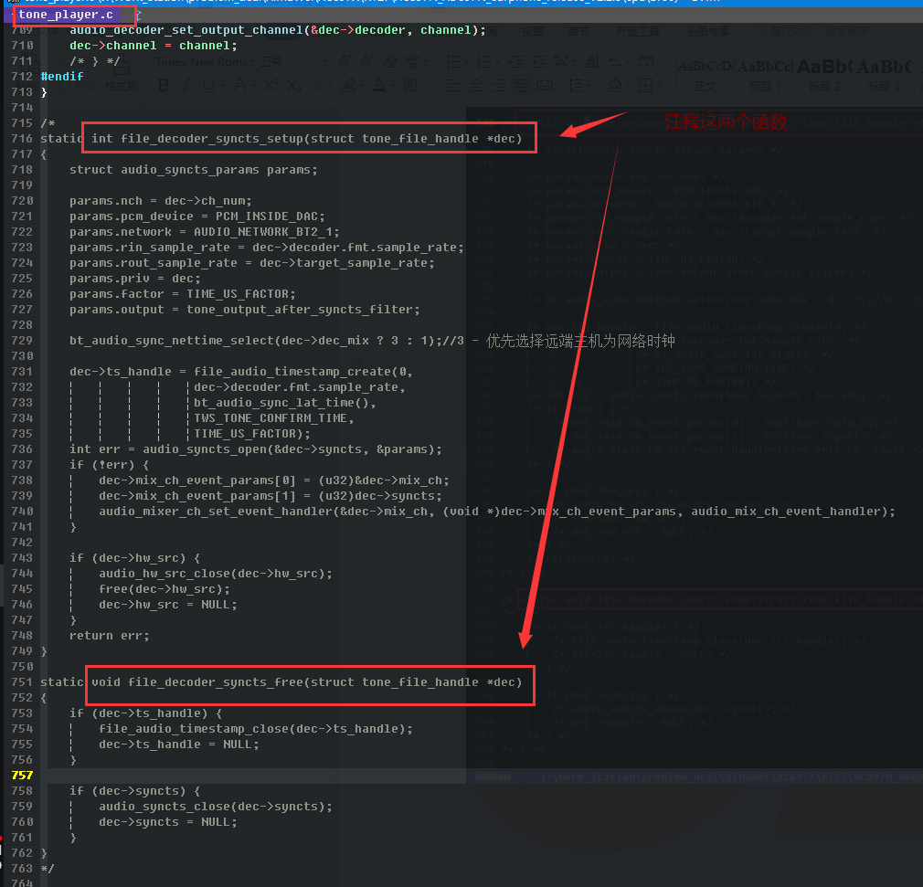The height and width of the screenshot is (887, 923).
Task: Click the audio_hw_src_close call
Action: (216, 574)
